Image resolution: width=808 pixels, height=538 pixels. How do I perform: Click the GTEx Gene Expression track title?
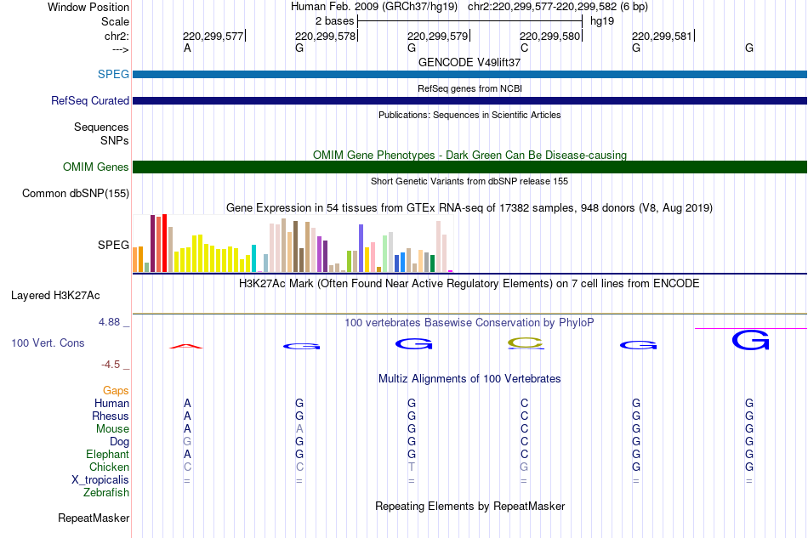pyautogui.click(x=469, y=208)
